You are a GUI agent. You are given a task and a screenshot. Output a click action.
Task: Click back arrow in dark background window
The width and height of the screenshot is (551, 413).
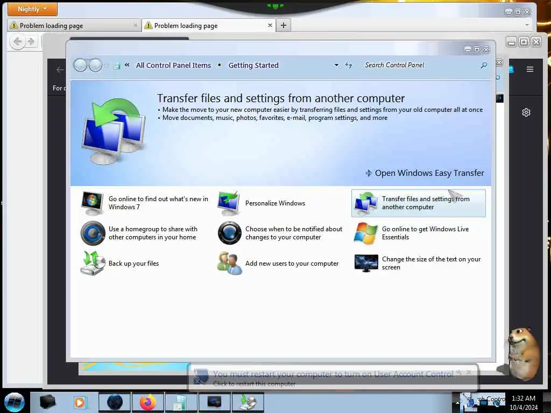tap(60, 69)
